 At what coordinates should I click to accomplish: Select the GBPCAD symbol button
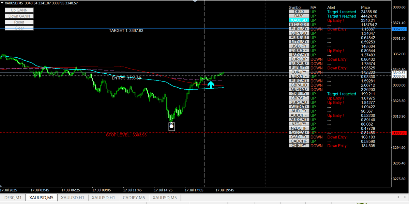(x=299, y=103)
